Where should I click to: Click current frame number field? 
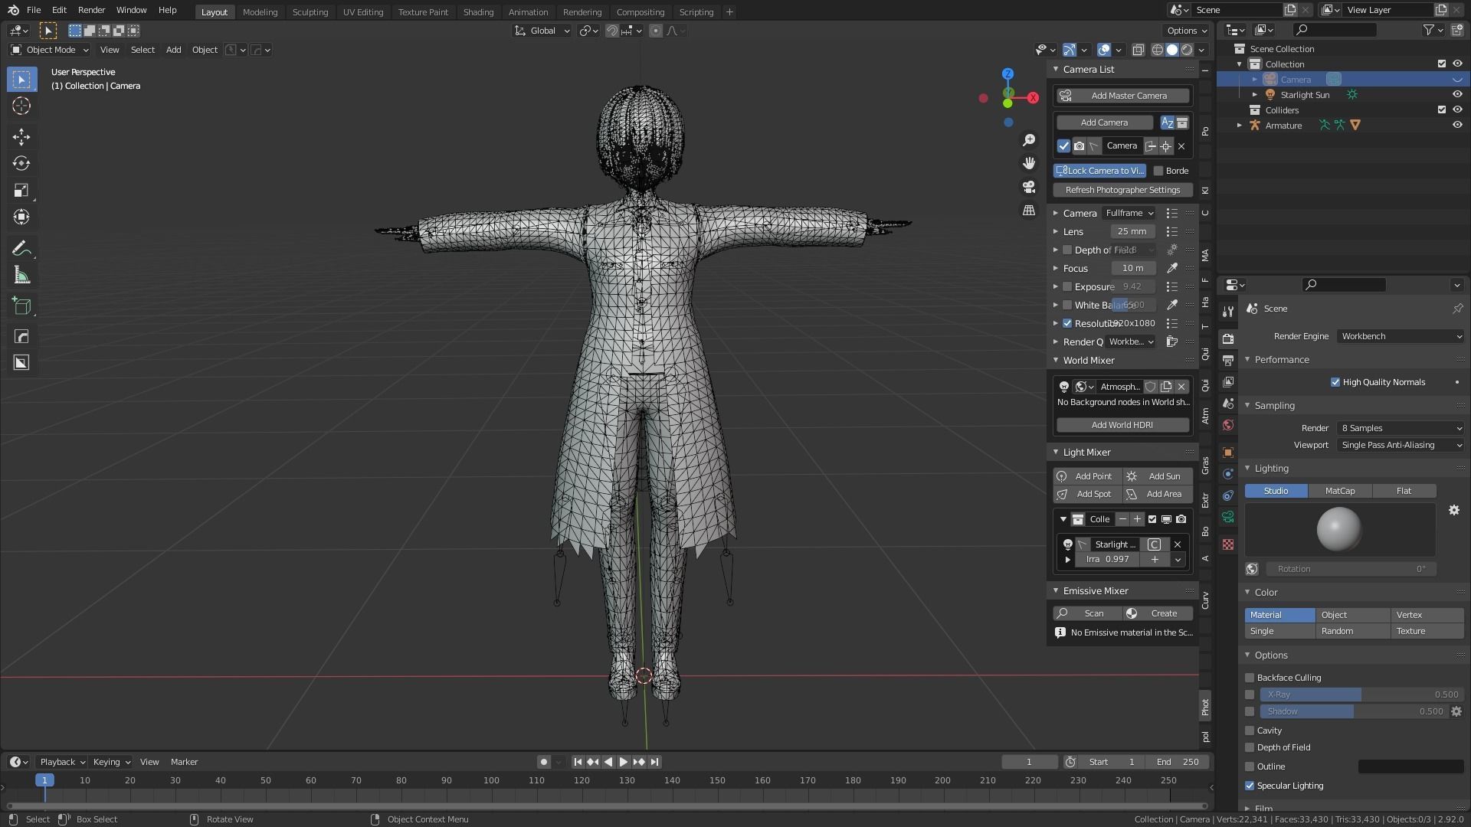point(1029,762)
